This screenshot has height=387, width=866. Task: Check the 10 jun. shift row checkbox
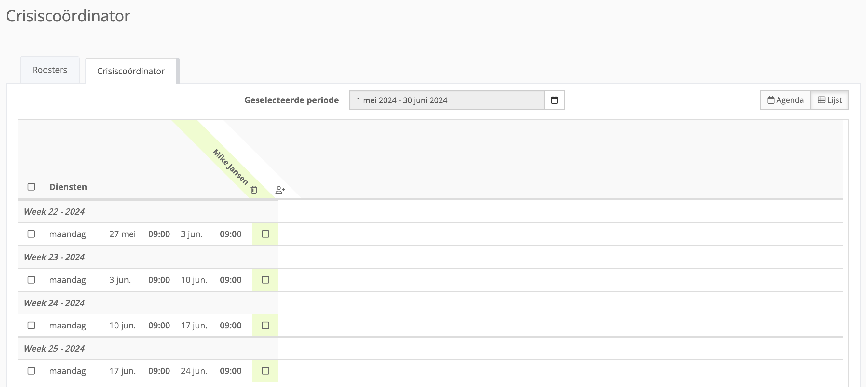click(x=31, y=325)
